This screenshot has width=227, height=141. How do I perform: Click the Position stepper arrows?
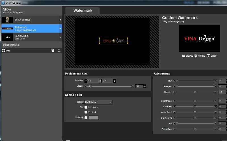(x=114, y=81)
